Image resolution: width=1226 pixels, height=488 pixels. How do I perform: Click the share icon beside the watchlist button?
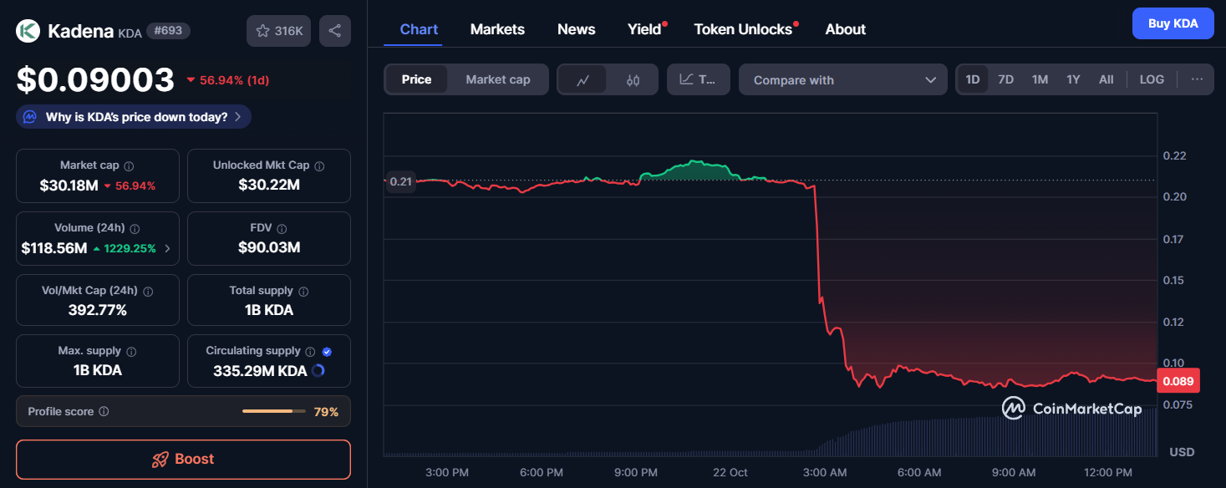click(335, 31)
